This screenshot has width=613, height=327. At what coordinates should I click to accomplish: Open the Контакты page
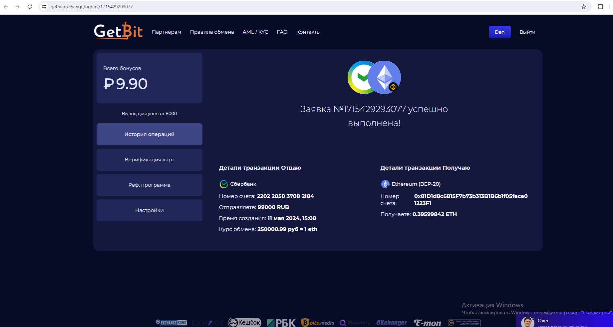point(308,32)
